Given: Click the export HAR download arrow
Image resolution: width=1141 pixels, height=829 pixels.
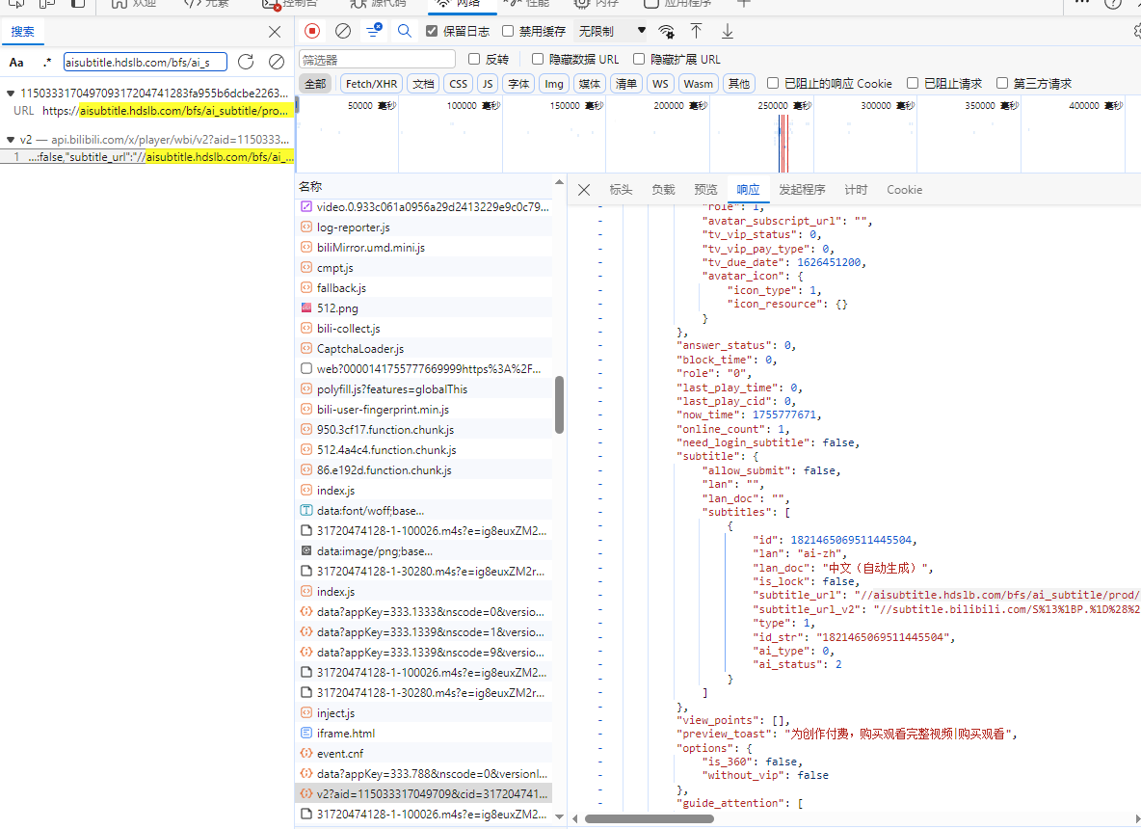Looking at the screenshot, I should [x=728, y=32].
